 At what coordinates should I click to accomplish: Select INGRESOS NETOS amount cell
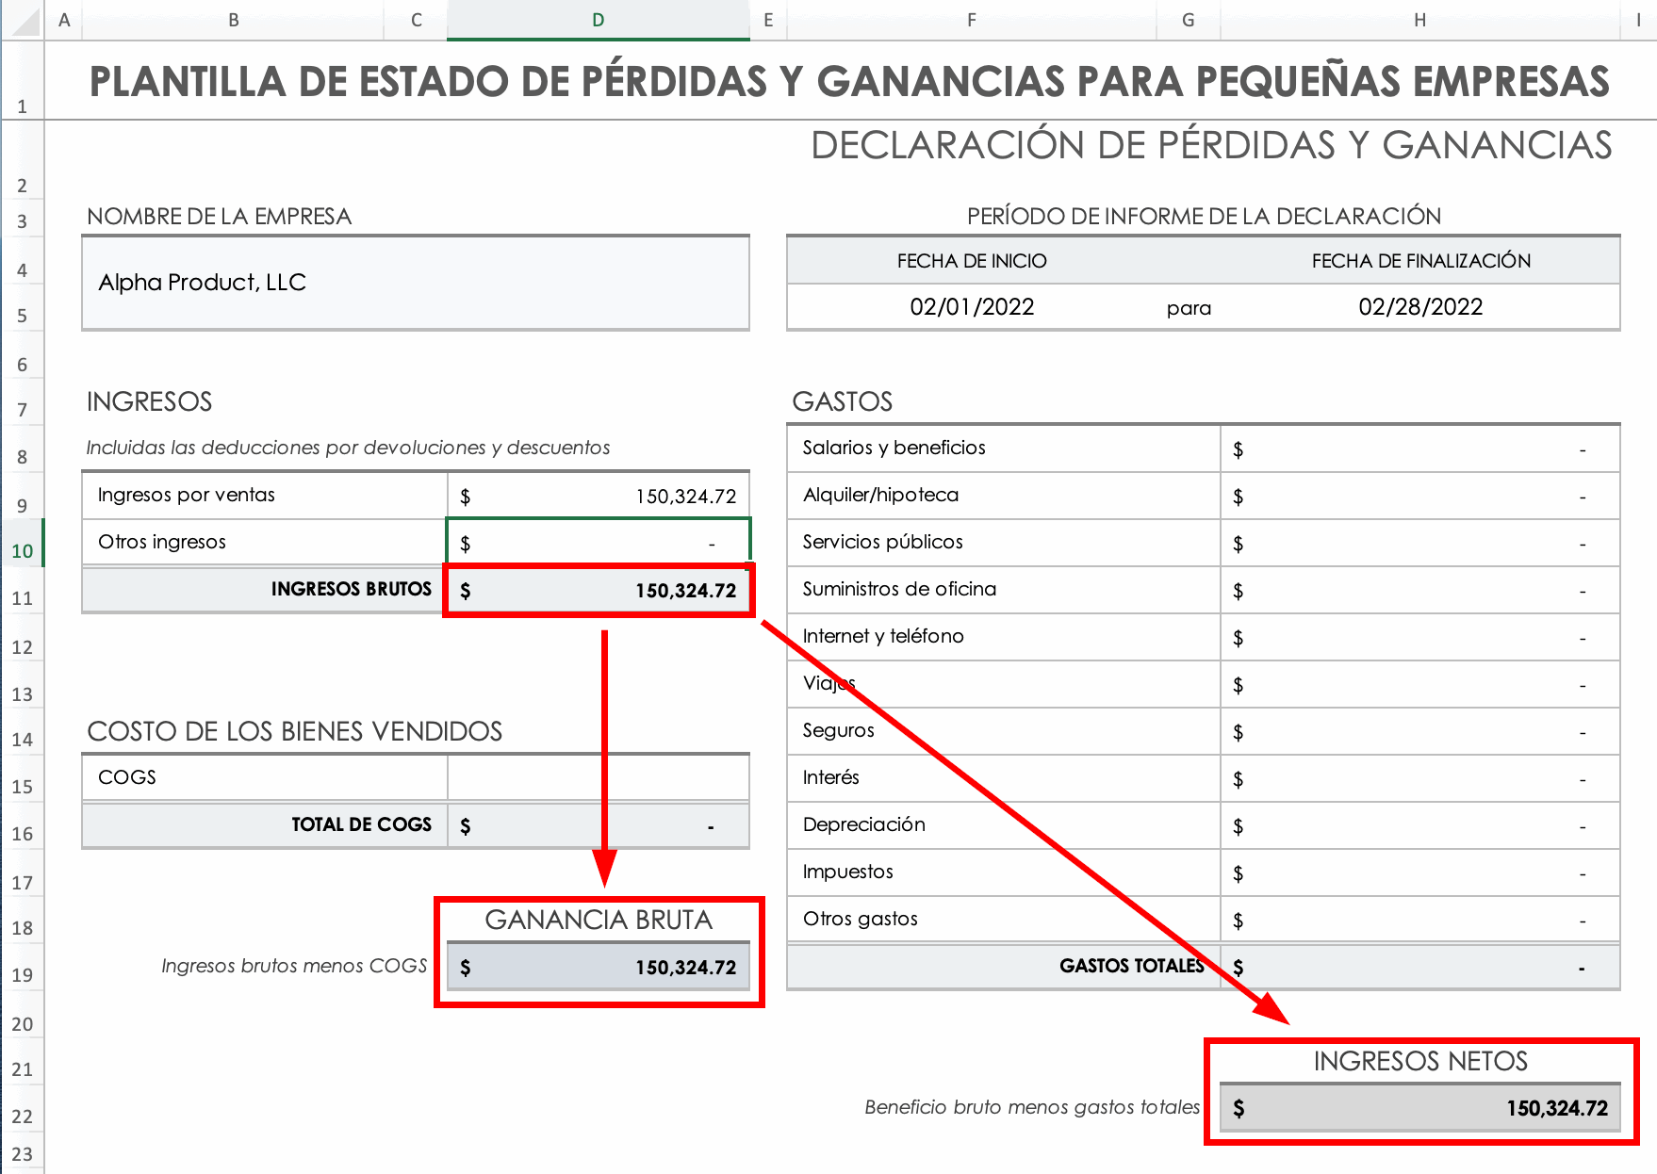click(1420, 1108)
